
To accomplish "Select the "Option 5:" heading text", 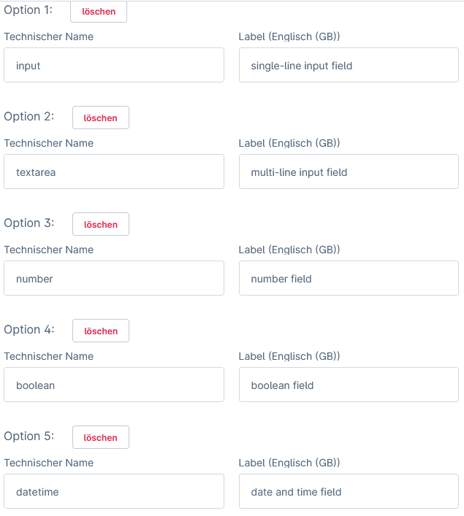I will pos(29,436).
